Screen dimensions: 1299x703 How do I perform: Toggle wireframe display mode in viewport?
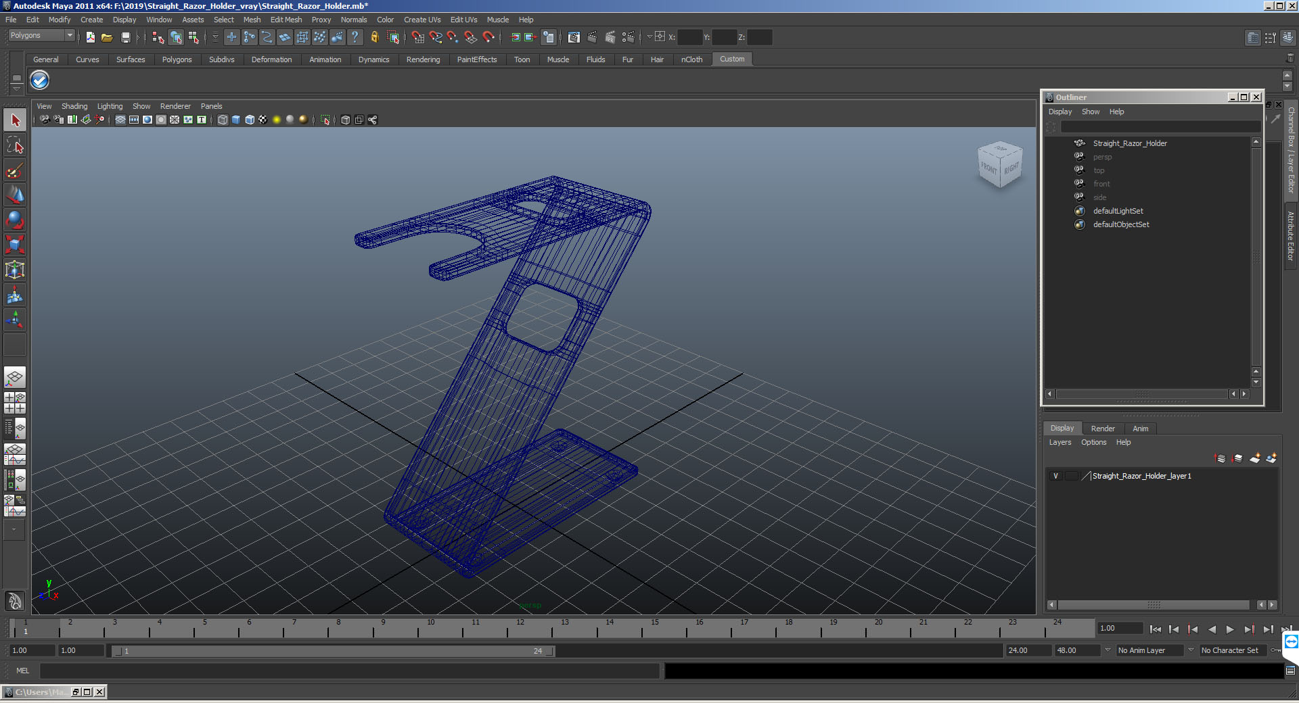pos(223,120)
